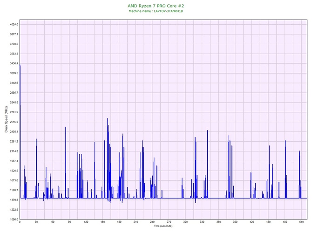The height and width of the screenshot is (234, 312).
Task: Click the 1086.0 y-axis minimum label
Action: 14,219
